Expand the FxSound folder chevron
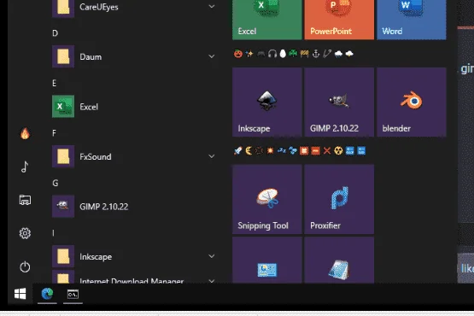The image size is (474, 316). [x=212, y=156]
